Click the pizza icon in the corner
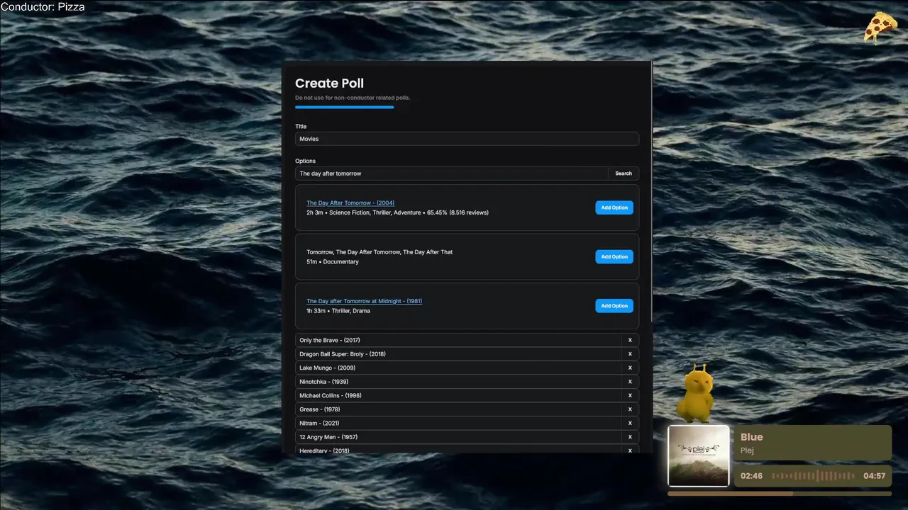Screen dimensions: 908x510 [880, 27]
